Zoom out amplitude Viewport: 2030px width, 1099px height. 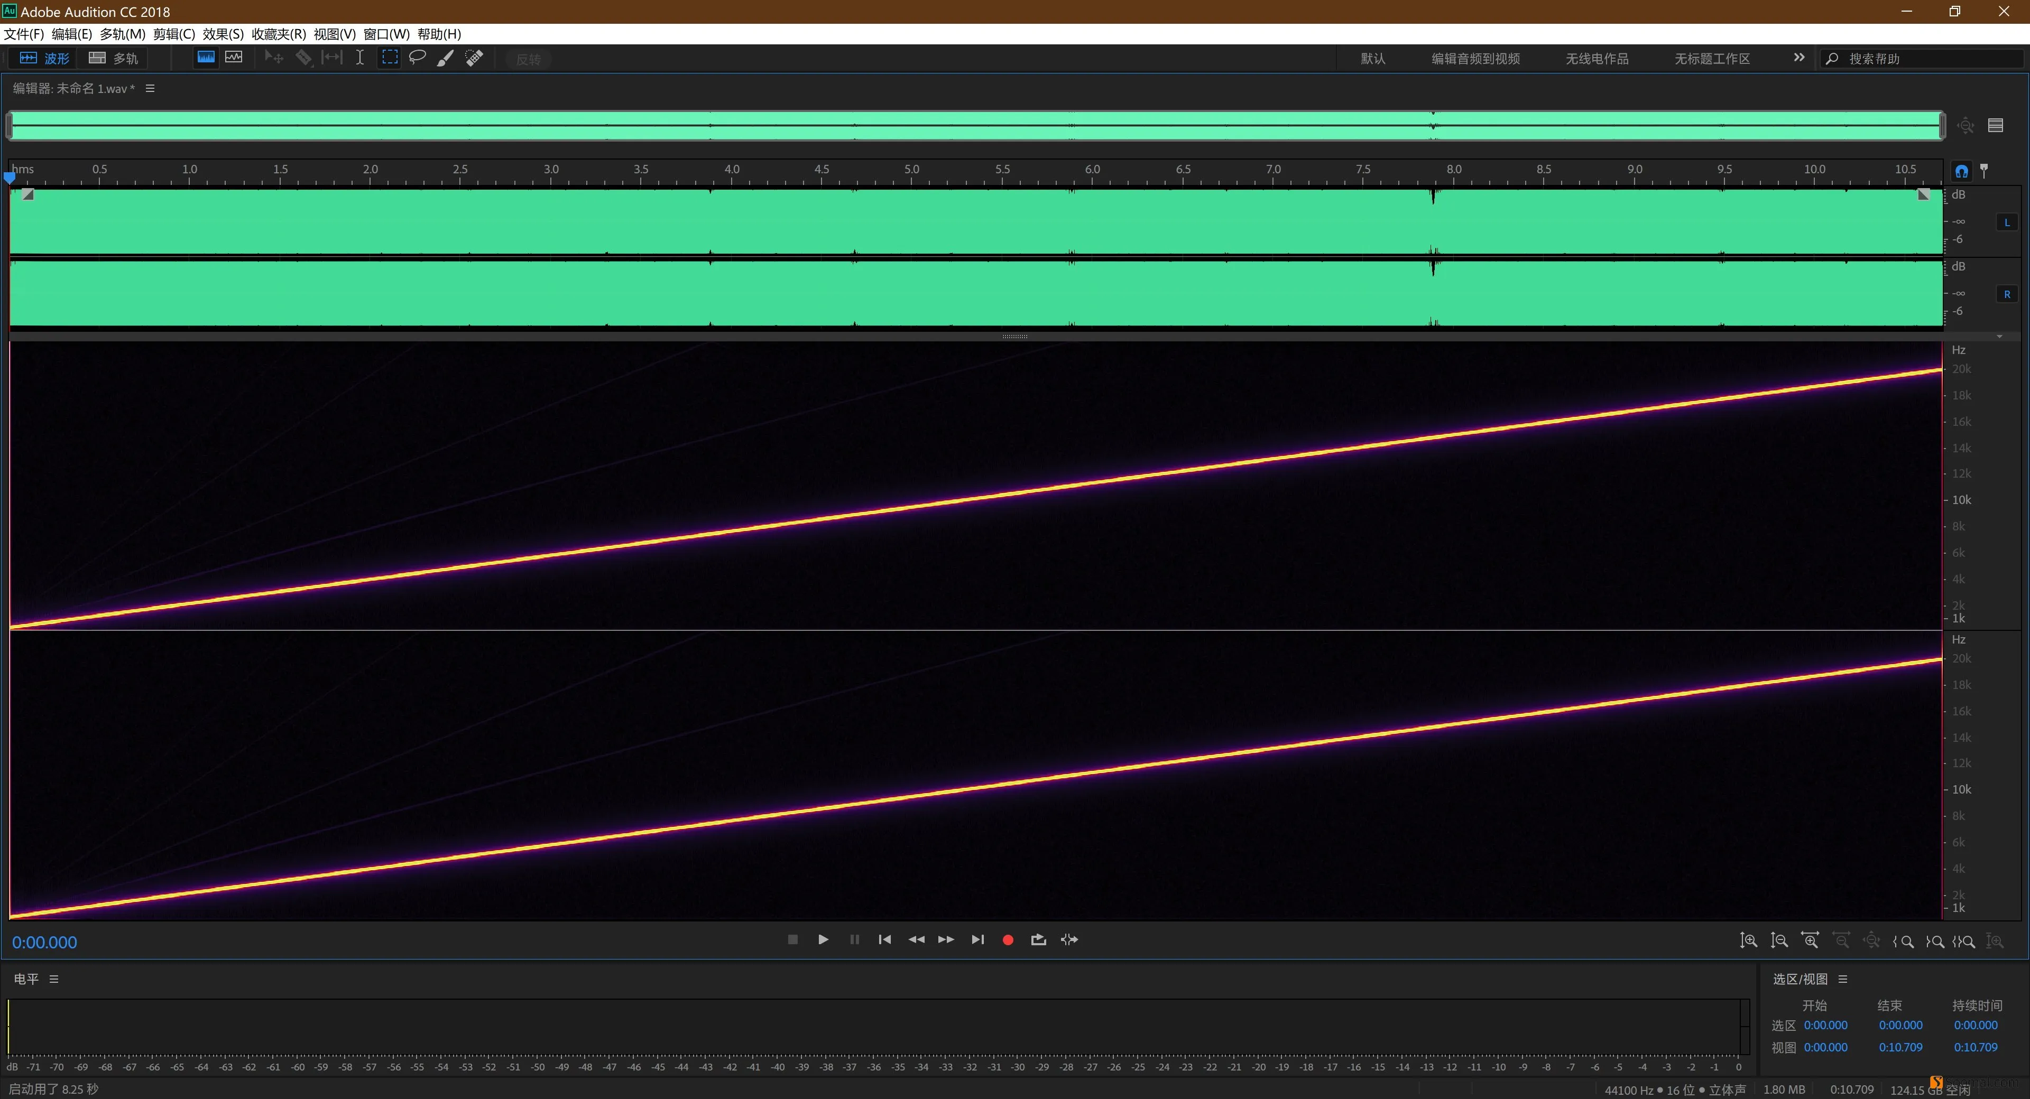tap(1778, 940)
